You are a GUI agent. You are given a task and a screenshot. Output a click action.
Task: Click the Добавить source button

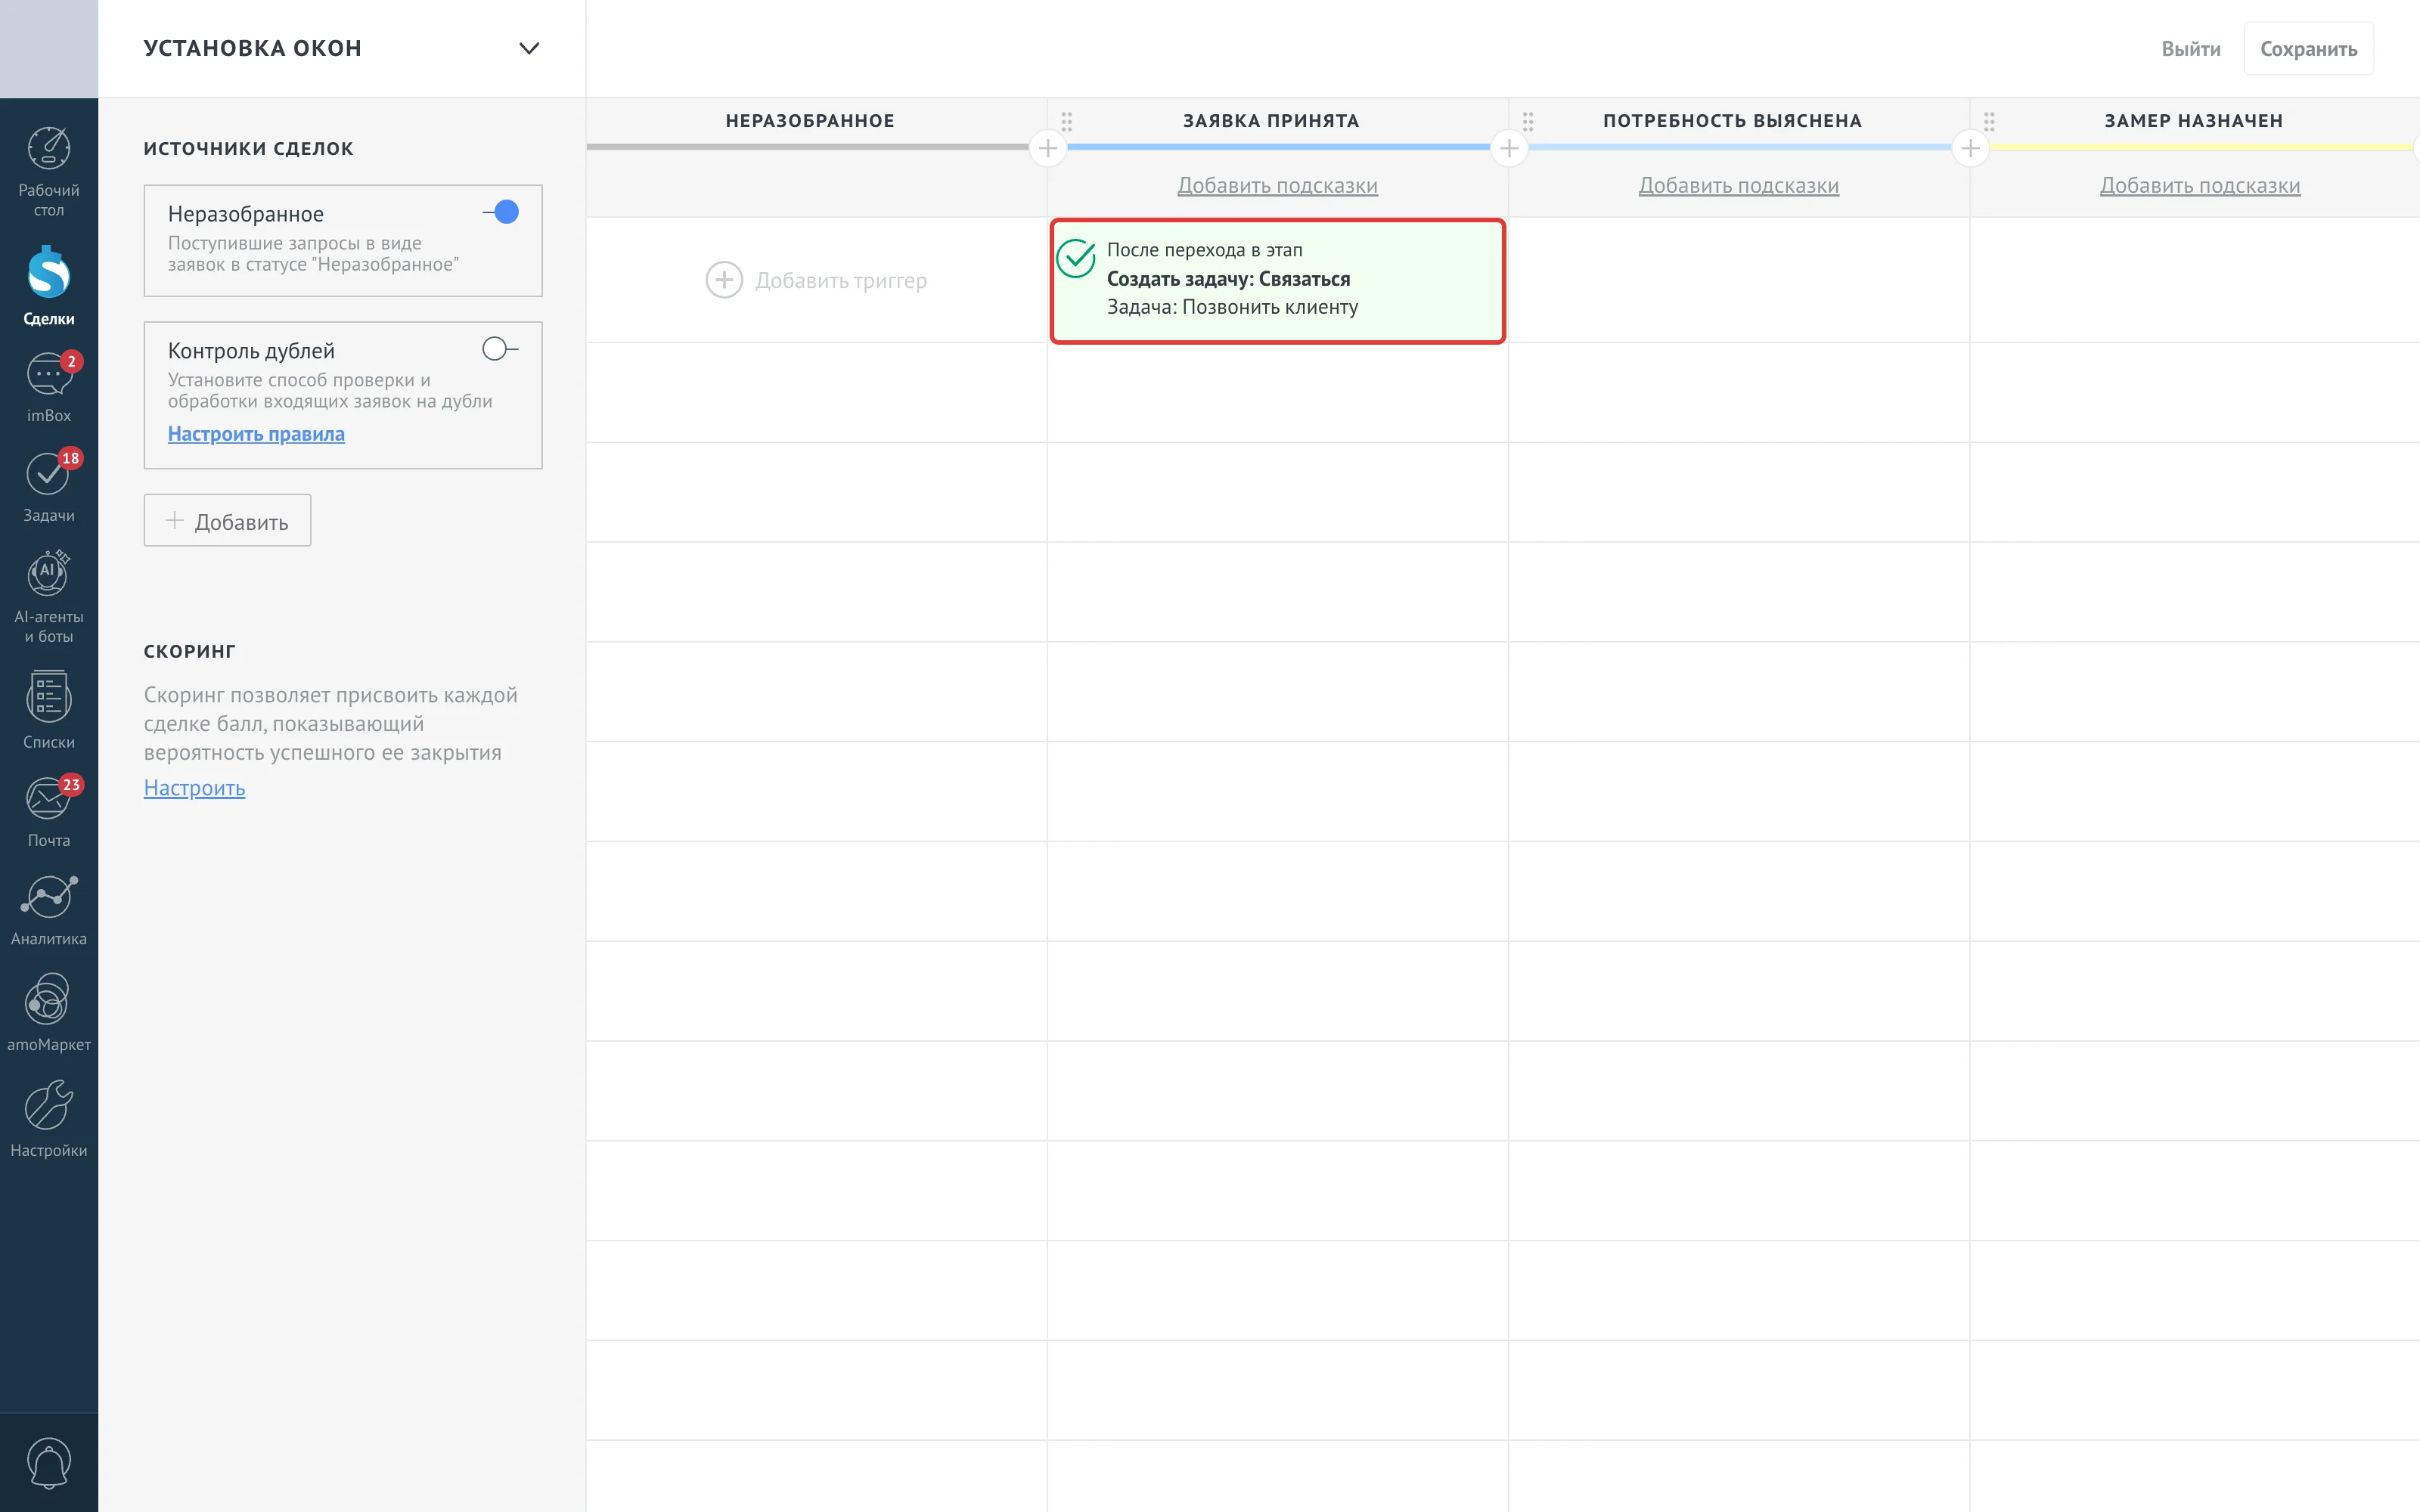[x=227, y=520]
